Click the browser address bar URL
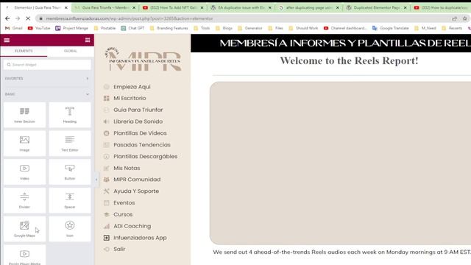The image size is (471, 265). click(x=130, y=18)
